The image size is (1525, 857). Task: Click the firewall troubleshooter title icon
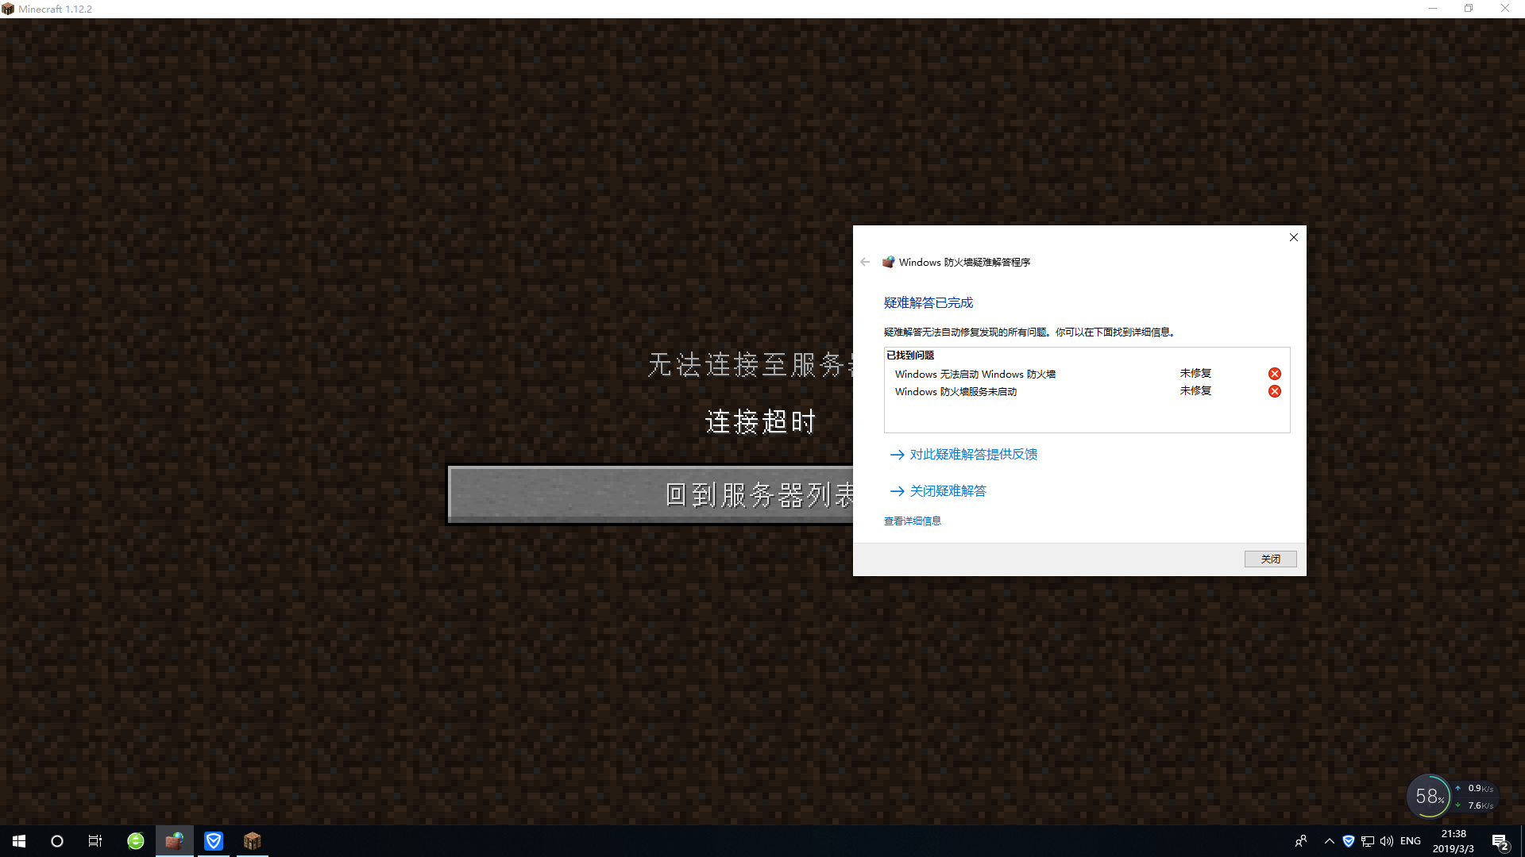[889, 262]
